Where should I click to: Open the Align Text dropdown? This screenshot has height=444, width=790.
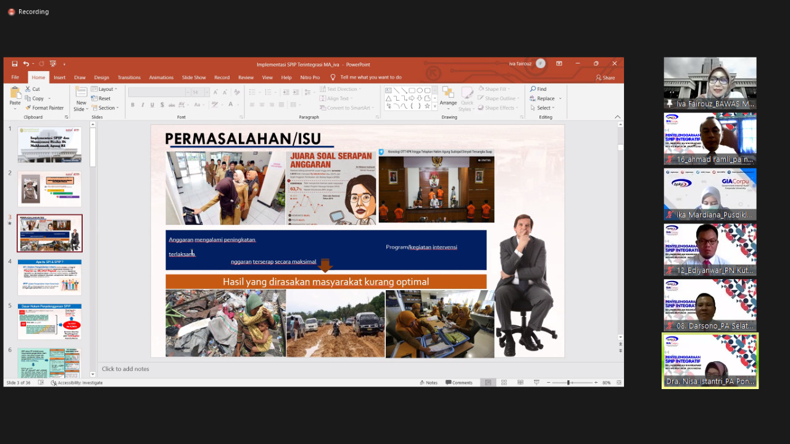[337, 98]
